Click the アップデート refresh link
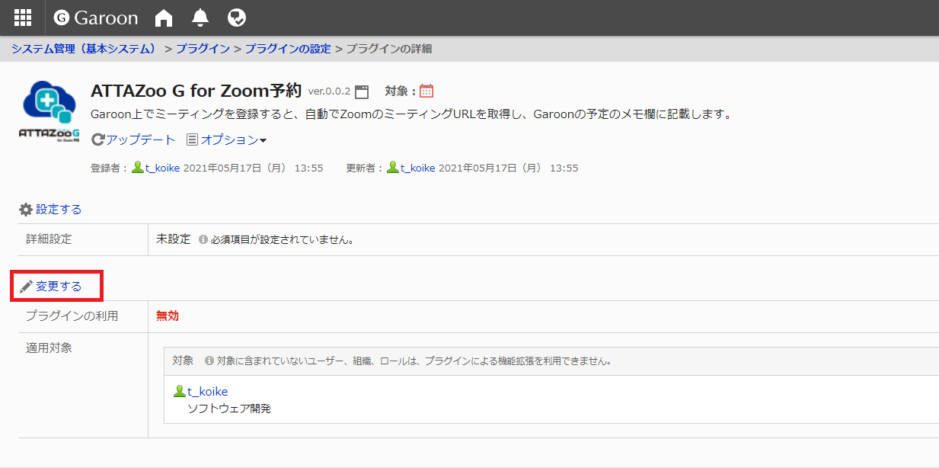Screen dimensions: 939x468 point(134,140)
